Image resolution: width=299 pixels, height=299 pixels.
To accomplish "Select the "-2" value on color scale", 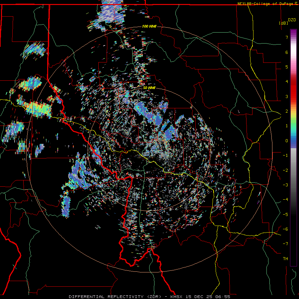I will [x=285, y=170].
